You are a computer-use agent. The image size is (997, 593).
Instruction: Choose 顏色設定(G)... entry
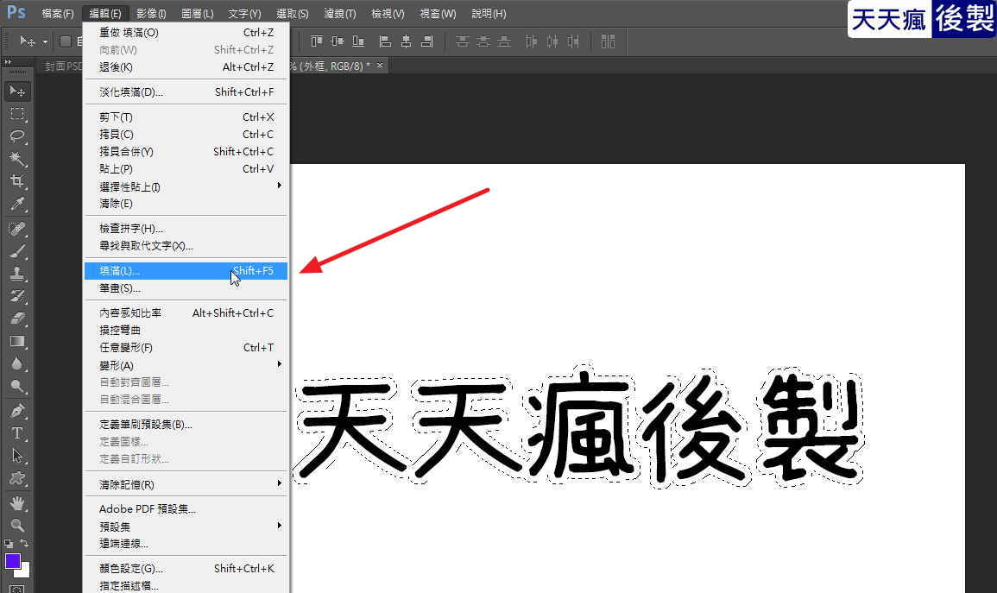pos(186,568)
